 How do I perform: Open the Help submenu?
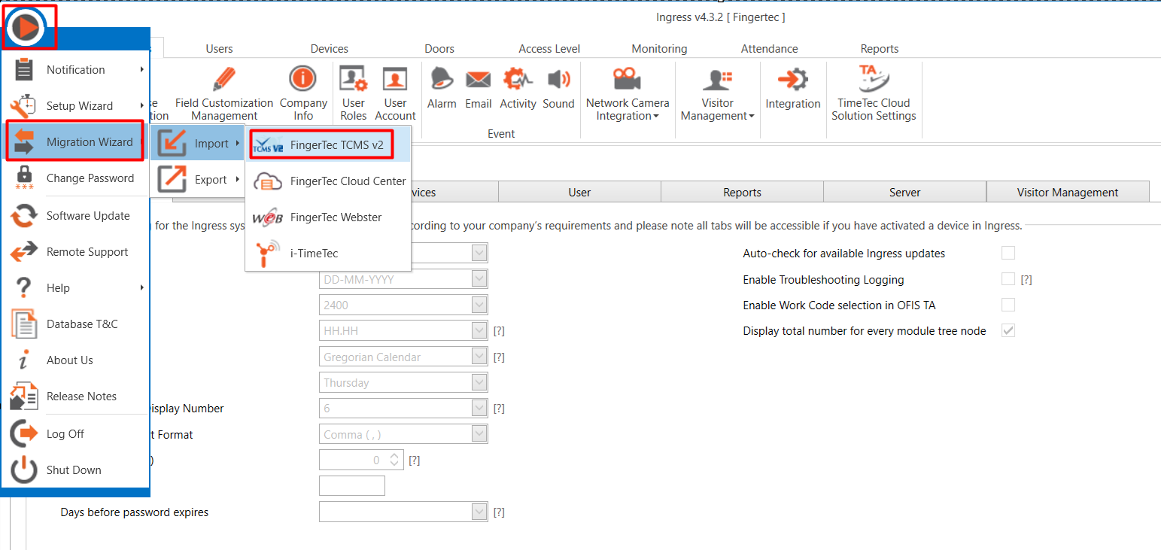coord(76,288)
